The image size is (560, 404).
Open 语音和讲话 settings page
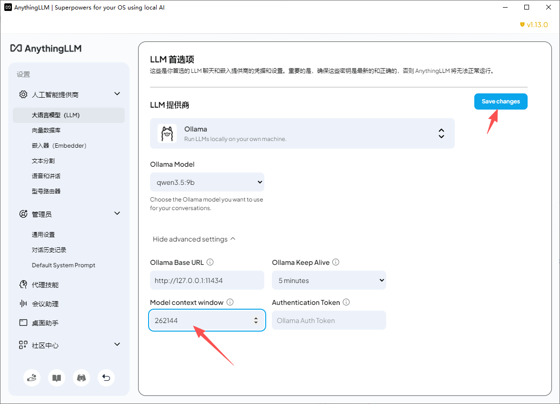click(46, 176)
